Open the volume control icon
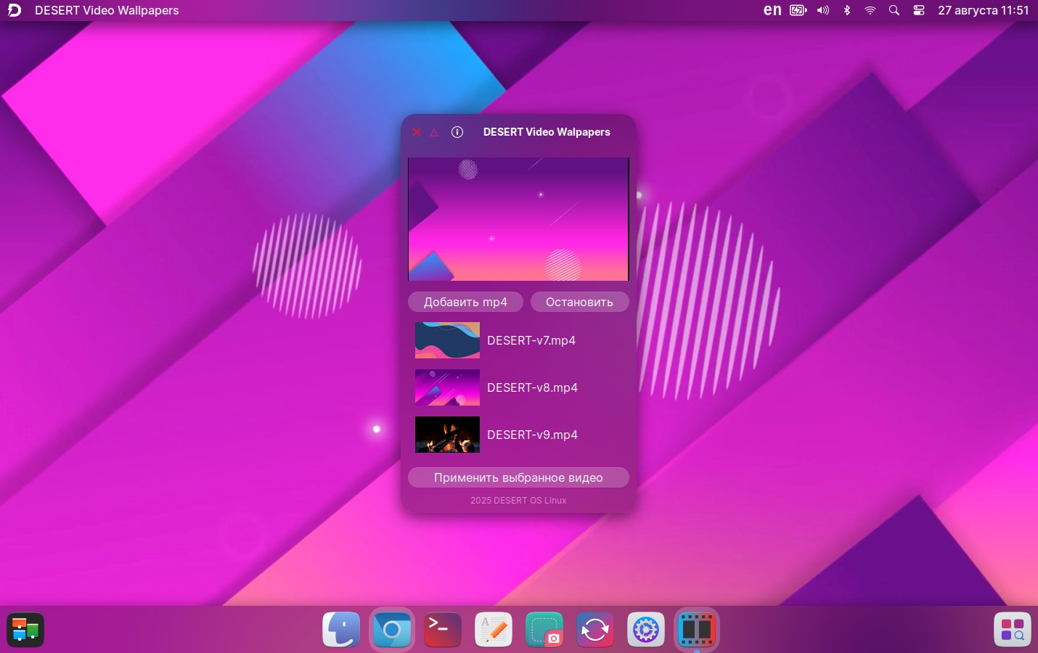The image size is (1038, 653). (x=822, y=10)
